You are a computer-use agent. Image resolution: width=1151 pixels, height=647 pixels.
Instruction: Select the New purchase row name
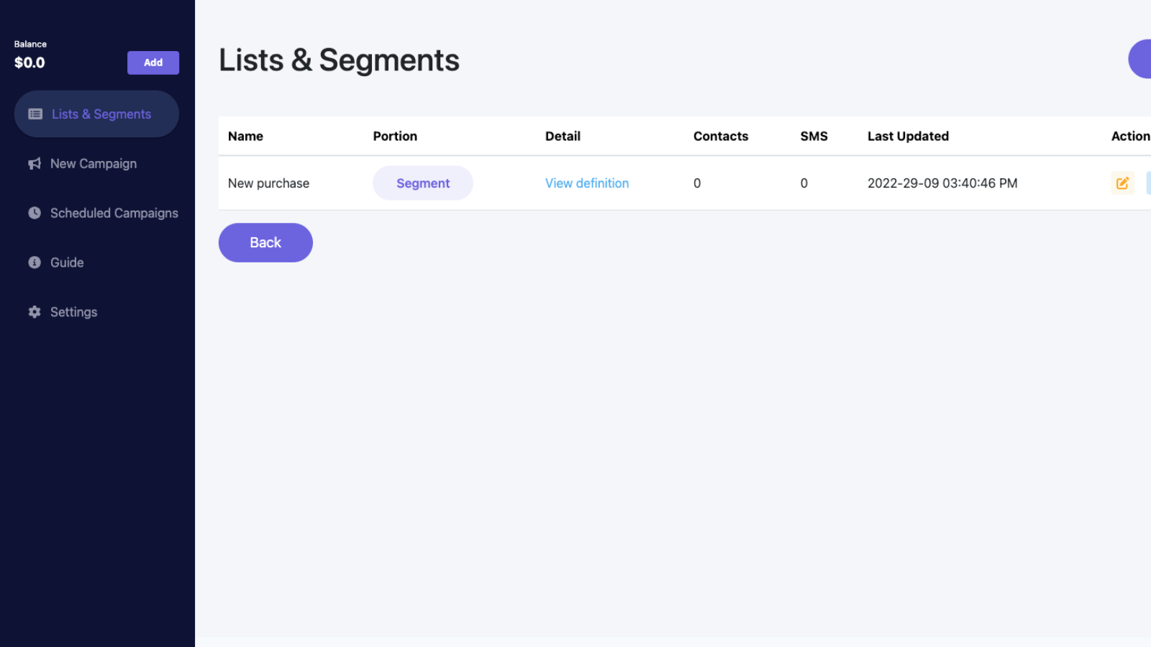(268, 183)
